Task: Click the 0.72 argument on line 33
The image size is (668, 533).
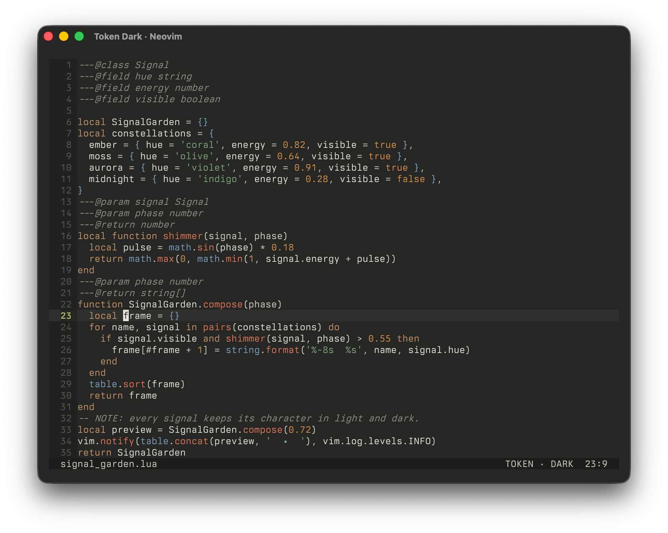Action: 300,430
